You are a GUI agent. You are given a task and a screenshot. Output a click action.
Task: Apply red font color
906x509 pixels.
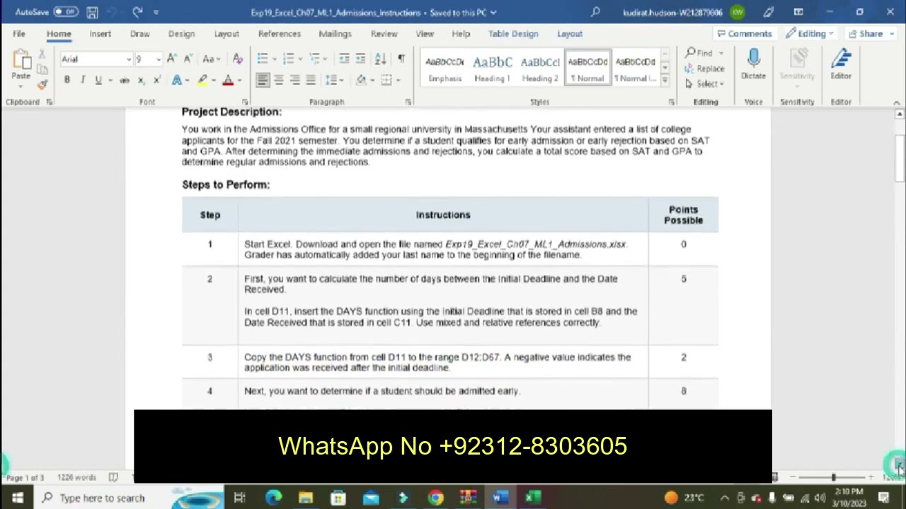pyautogui.click(x=227, y=80)
